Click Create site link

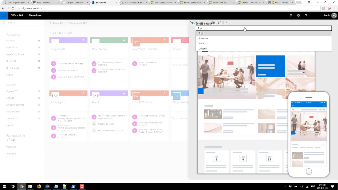tap(57, 23)
